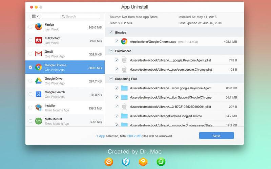Select the Google Chrome list entry
Image resolution: width=271 pixels, height=169 pixels.
[x=65, y=67]
